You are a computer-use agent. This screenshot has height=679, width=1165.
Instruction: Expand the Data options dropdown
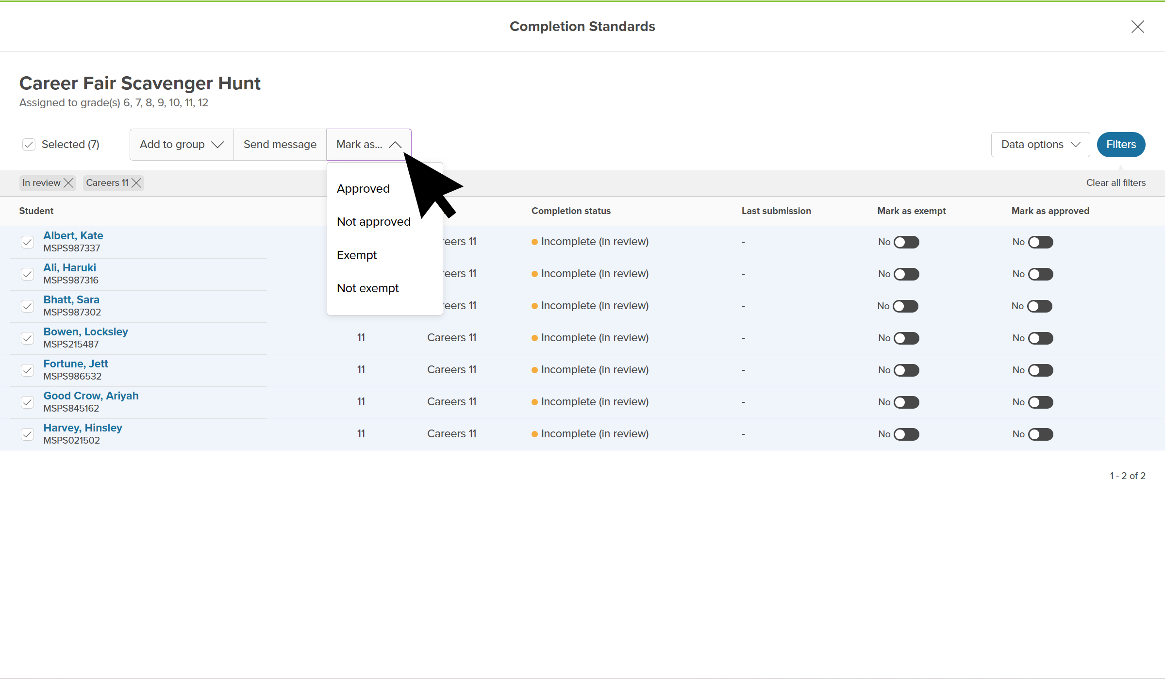[x=1040, y=145]
